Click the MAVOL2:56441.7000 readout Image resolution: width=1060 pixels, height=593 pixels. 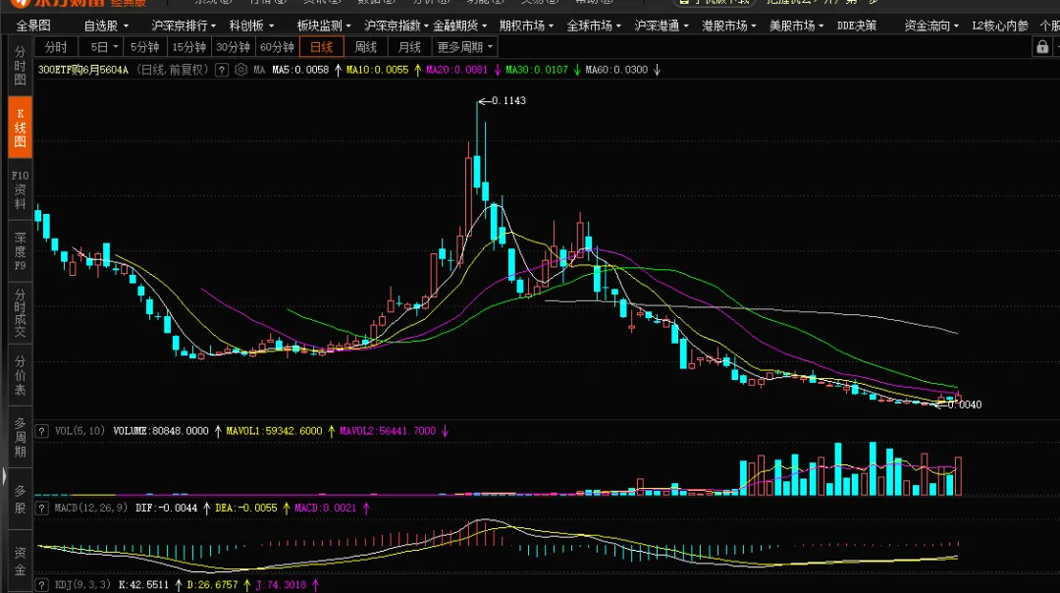tap(388, 431)
